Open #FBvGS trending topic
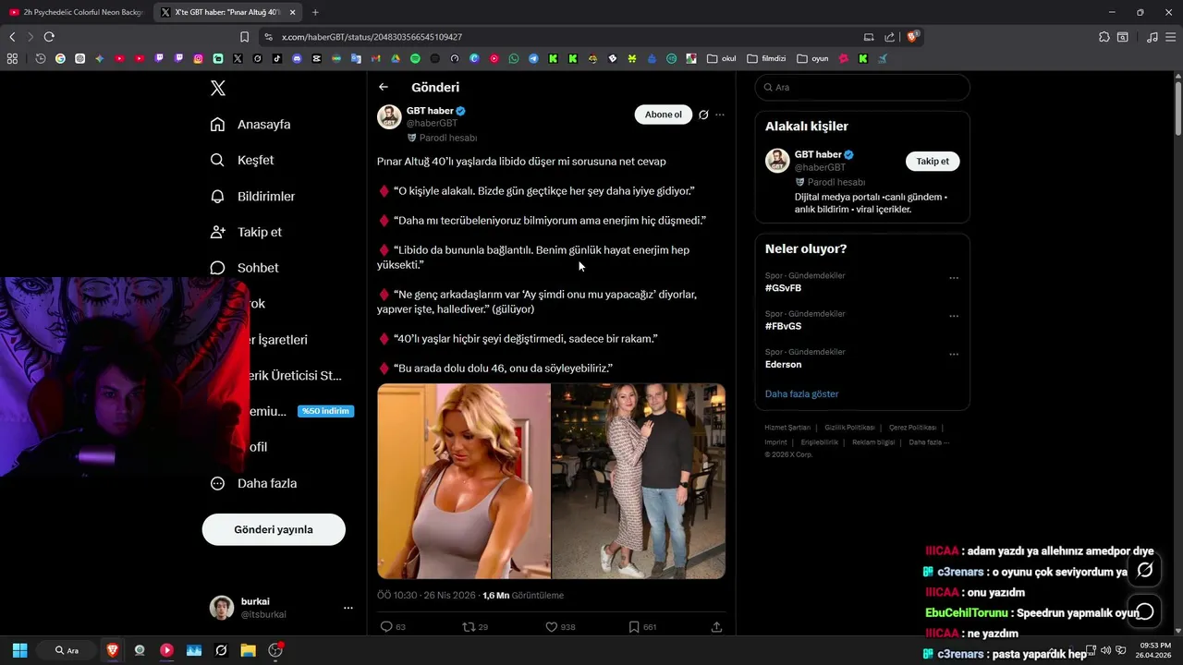This screenshot has width=1183, height=665. tap(783, 326)
